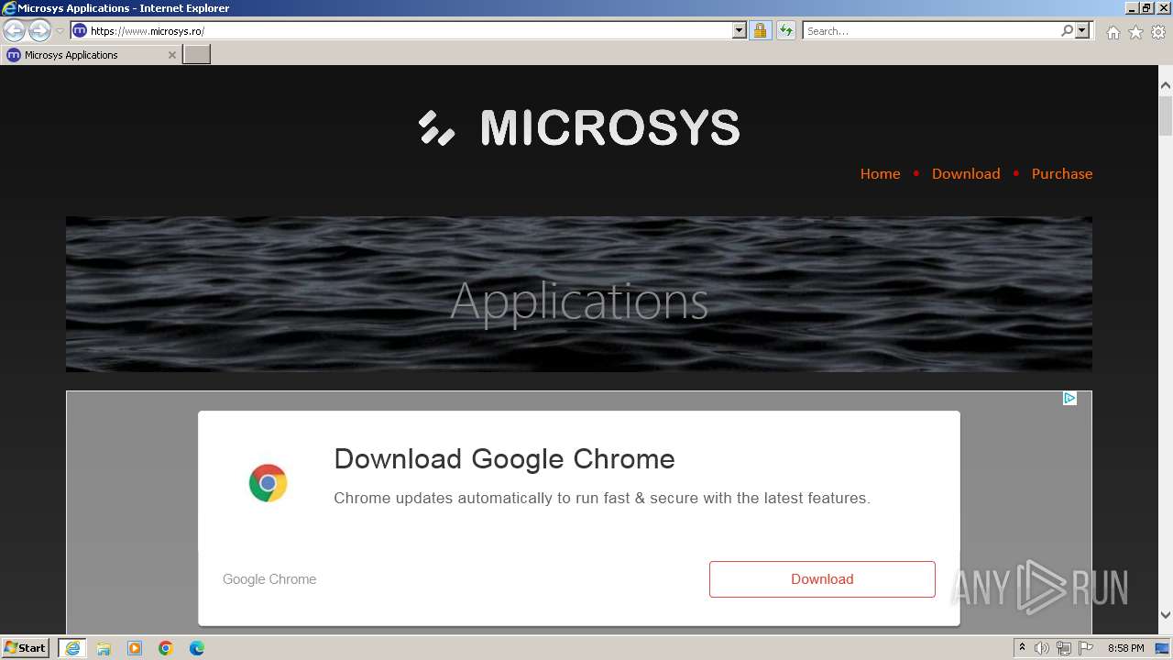
Task: Click the Refresh page icon
Action: pyautogui.click(x=786, y=30)
